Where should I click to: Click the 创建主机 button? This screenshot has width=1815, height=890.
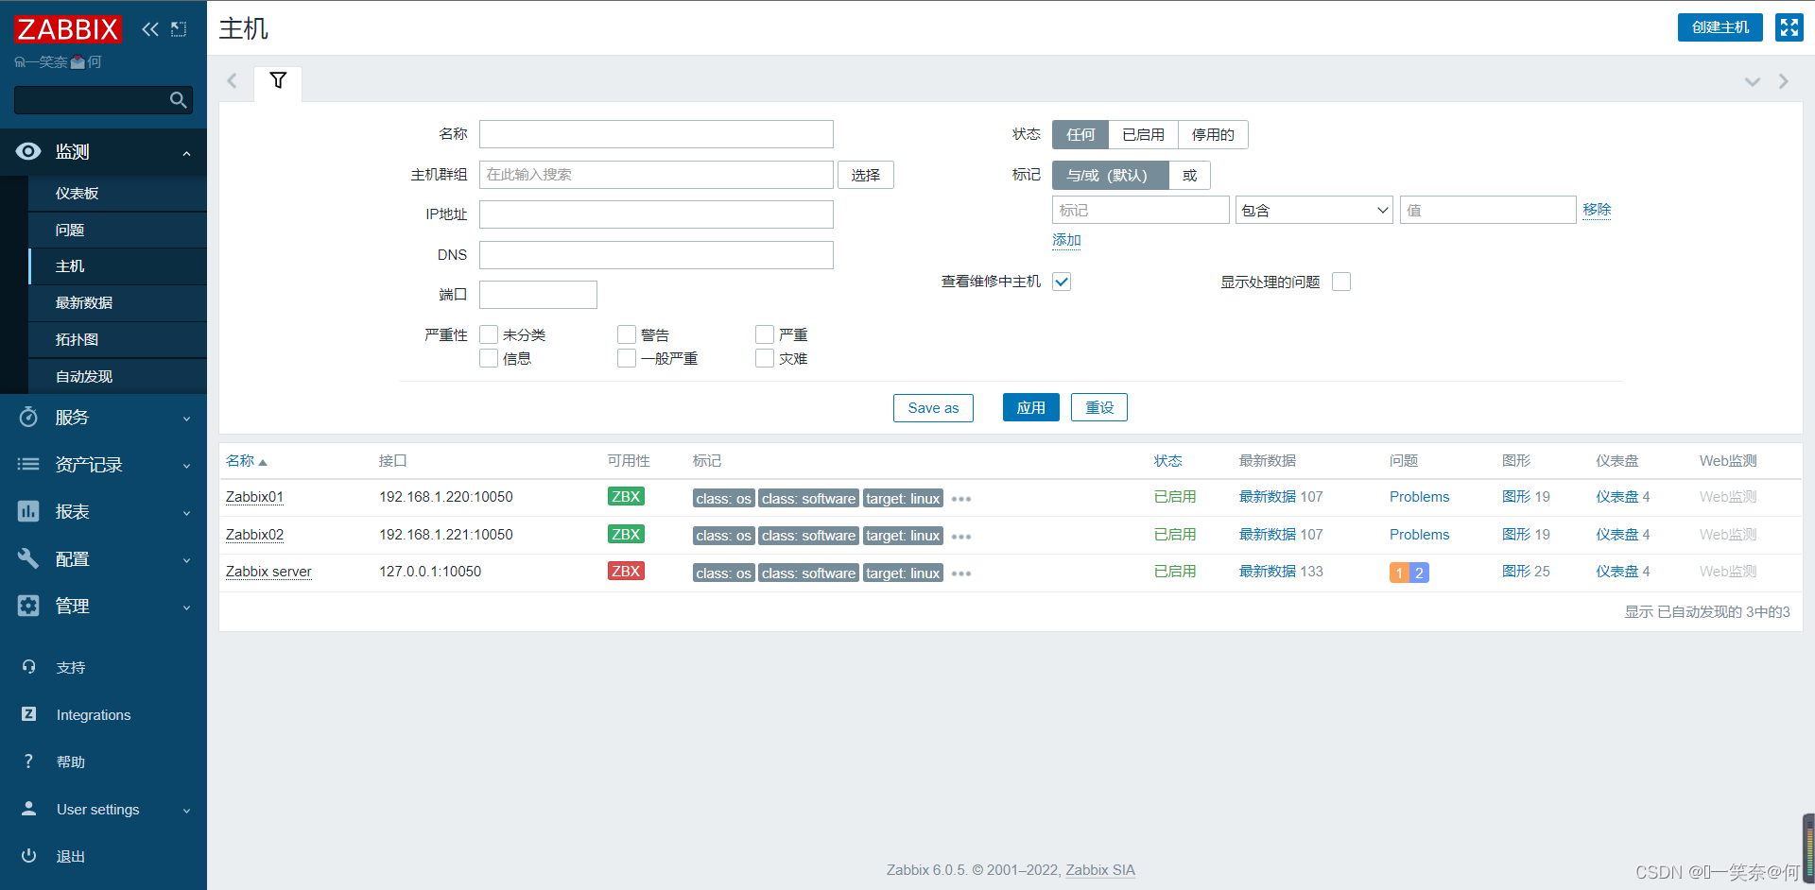point(1720,27)
